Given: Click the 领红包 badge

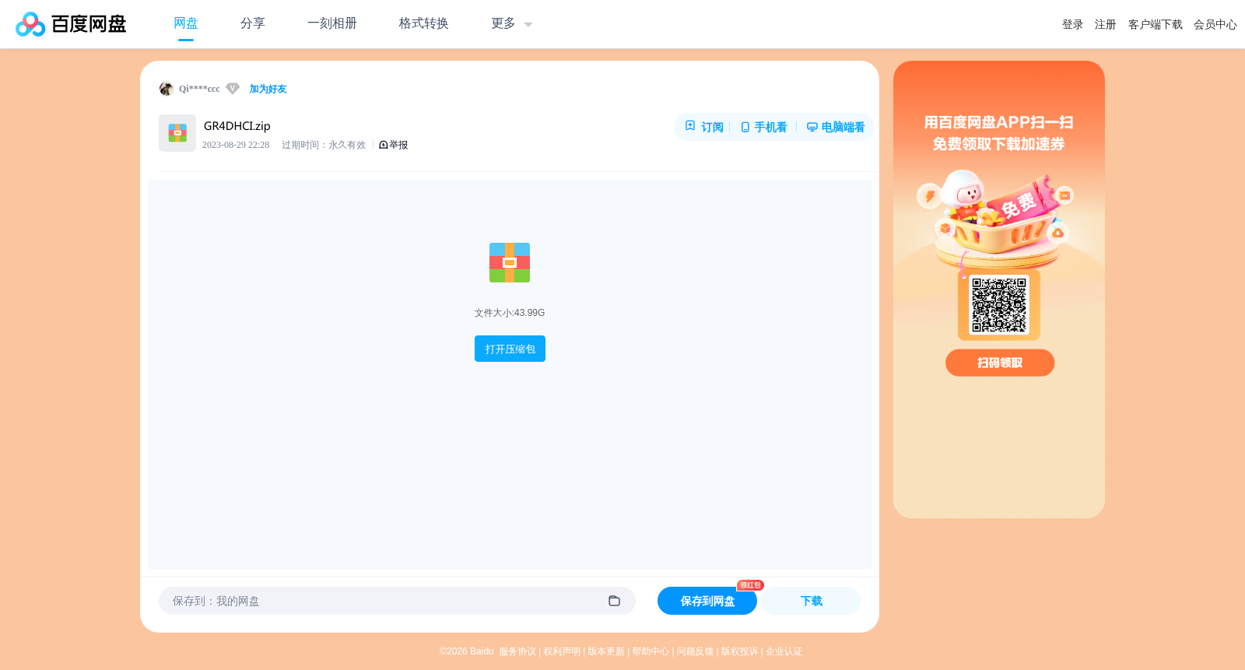Looking at the screenshot, I should click(x=750, y=585).
